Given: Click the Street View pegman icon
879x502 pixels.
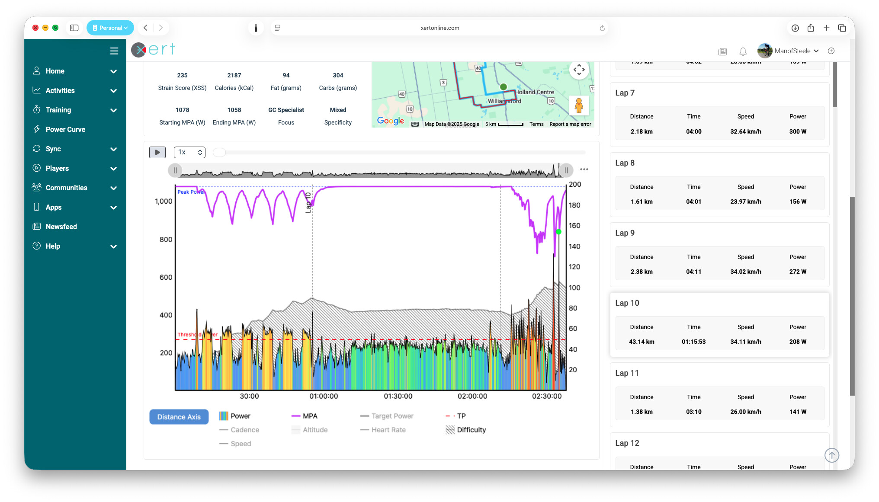Looking at the screenshot, I should pos(579,105).
